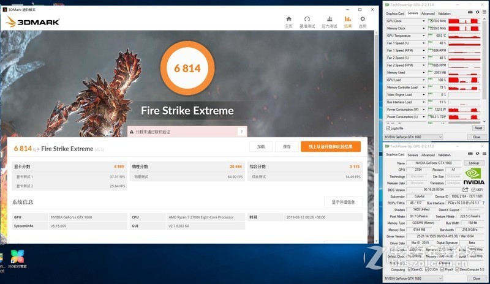490x284 pixels.
Task: Click the 显示详细信息 show details button
Action: tap(343, 202)
